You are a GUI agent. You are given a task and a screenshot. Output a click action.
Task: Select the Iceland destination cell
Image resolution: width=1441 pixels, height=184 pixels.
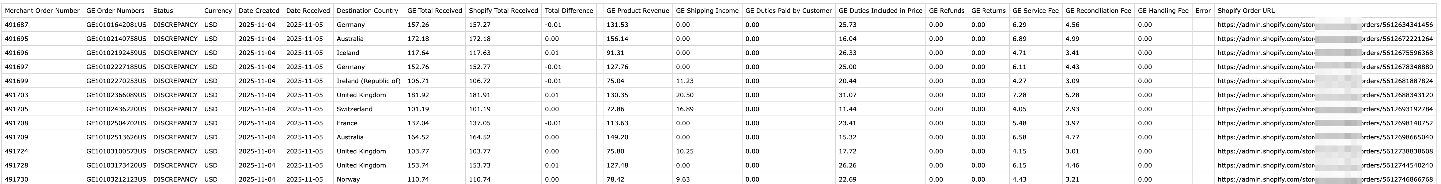[348, 53]
